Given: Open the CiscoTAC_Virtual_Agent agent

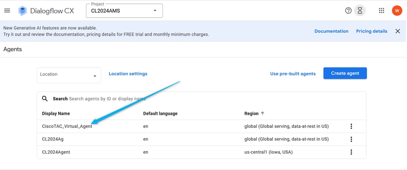Looking at the screenshot, I should pyautogui.click(x=67, y=126).
